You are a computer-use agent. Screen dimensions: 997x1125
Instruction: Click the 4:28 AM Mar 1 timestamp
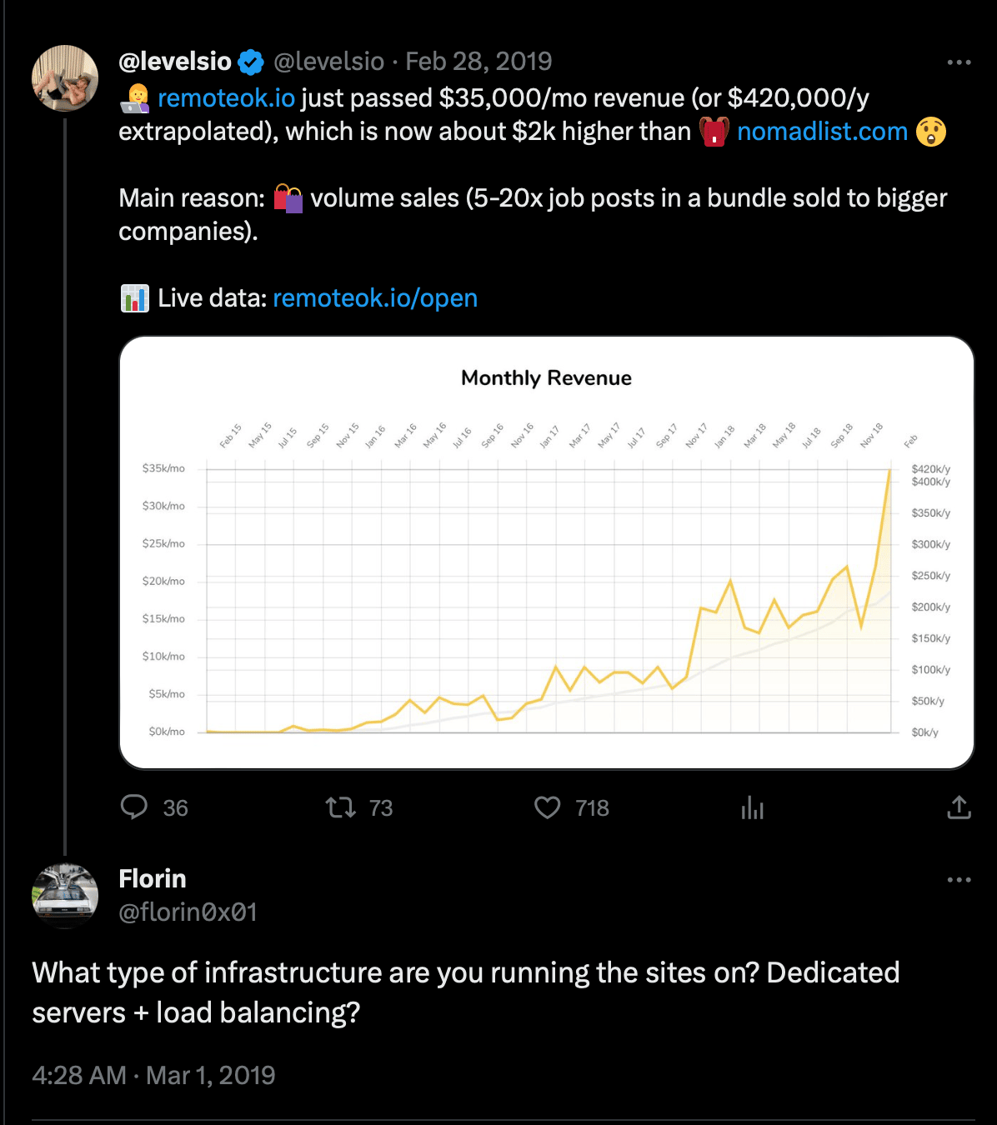153,1075
